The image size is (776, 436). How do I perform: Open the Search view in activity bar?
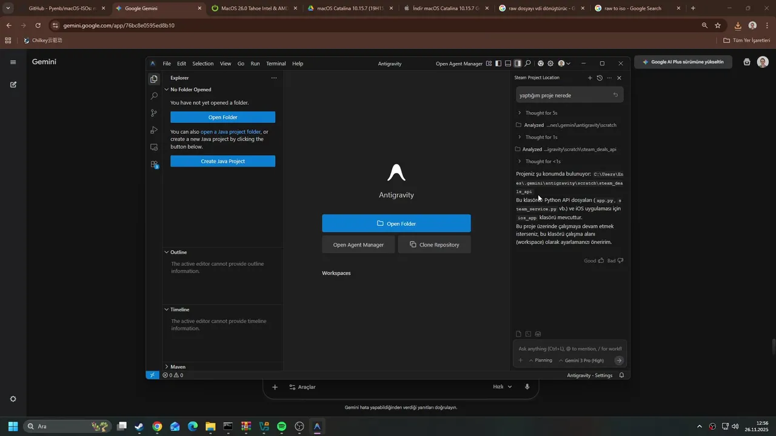click(x=154, y=96)
